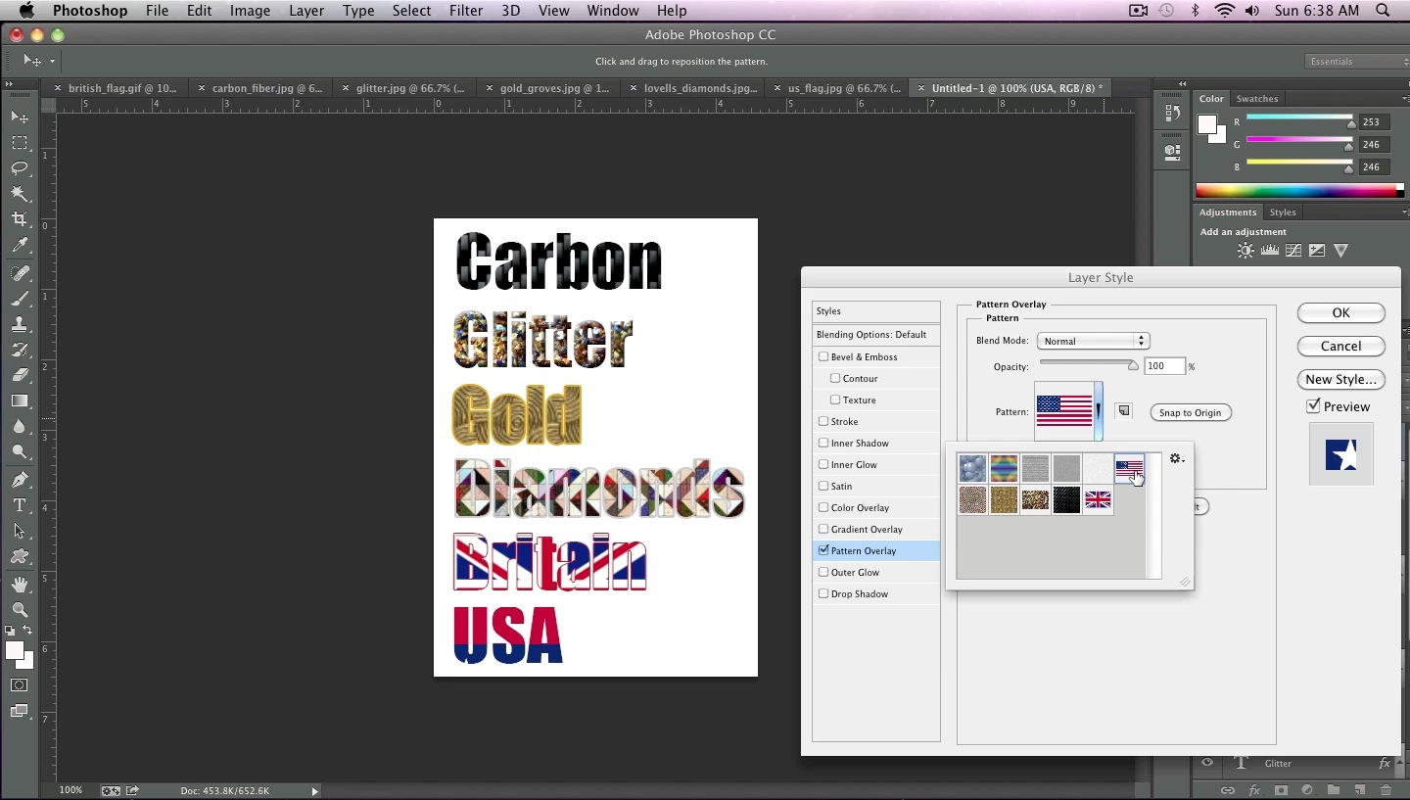Select the Eyedropper tool
The height and width of the screenshot is (800, 1410).
click(x=20, y=246)
